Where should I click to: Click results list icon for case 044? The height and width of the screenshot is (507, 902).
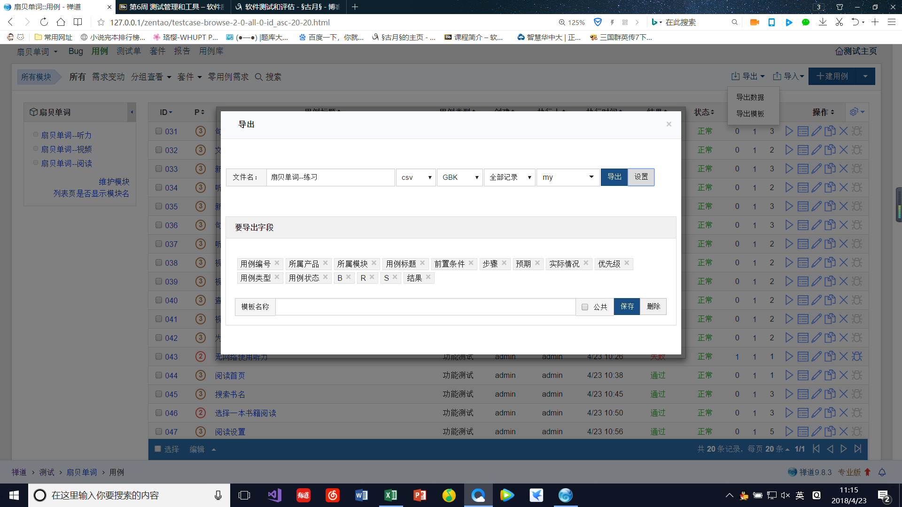(803, 375)
